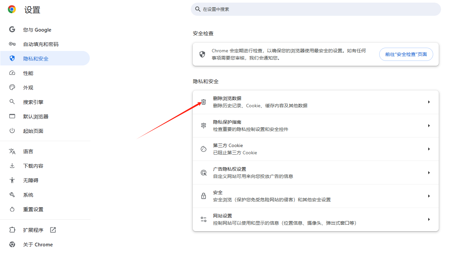Open 重置设置 in the sidebar
This screenshot has width=470, height=272.
click(45, 209)
